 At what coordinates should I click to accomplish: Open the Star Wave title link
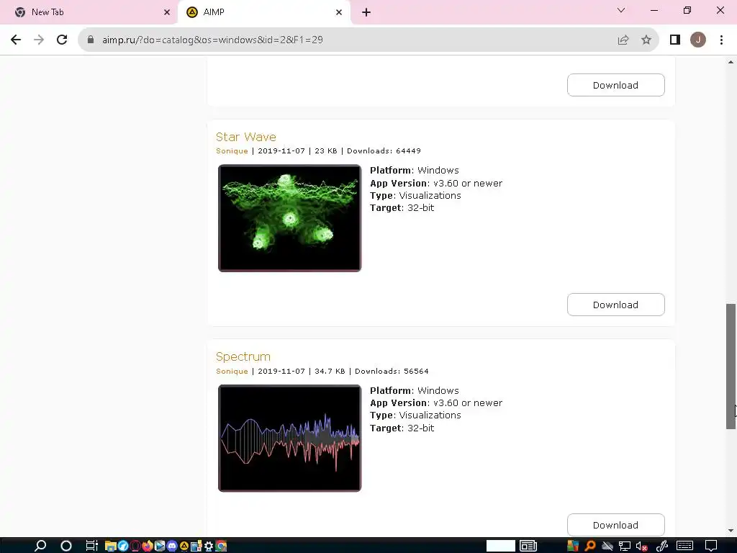(246, 137)
